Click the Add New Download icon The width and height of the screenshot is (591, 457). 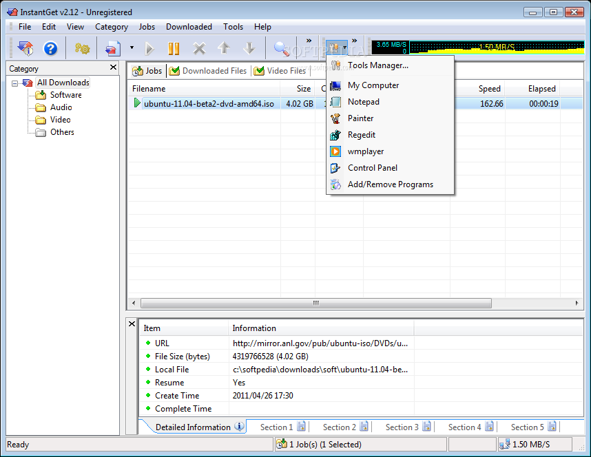click(x=113, y=48)
